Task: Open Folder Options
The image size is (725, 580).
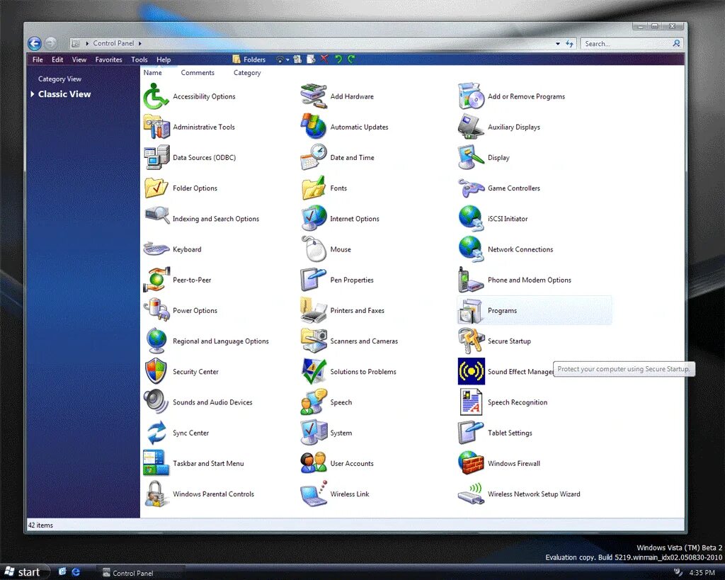Action: coord(181,188)
